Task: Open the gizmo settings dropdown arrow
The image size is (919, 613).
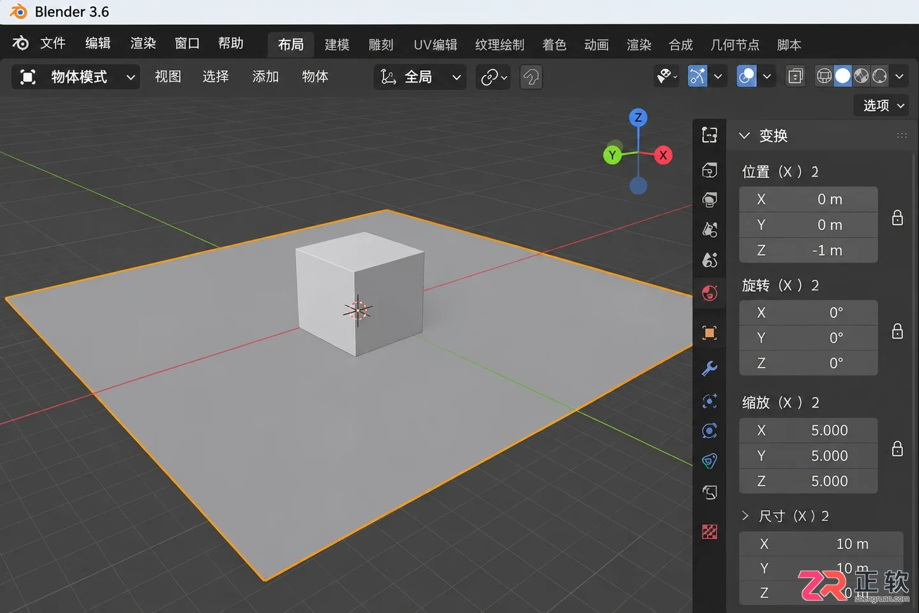Action: pyautogui.click(x=718, y=77)
